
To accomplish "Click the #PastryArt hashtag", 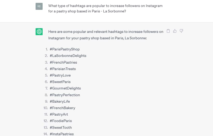I will 59,114.
